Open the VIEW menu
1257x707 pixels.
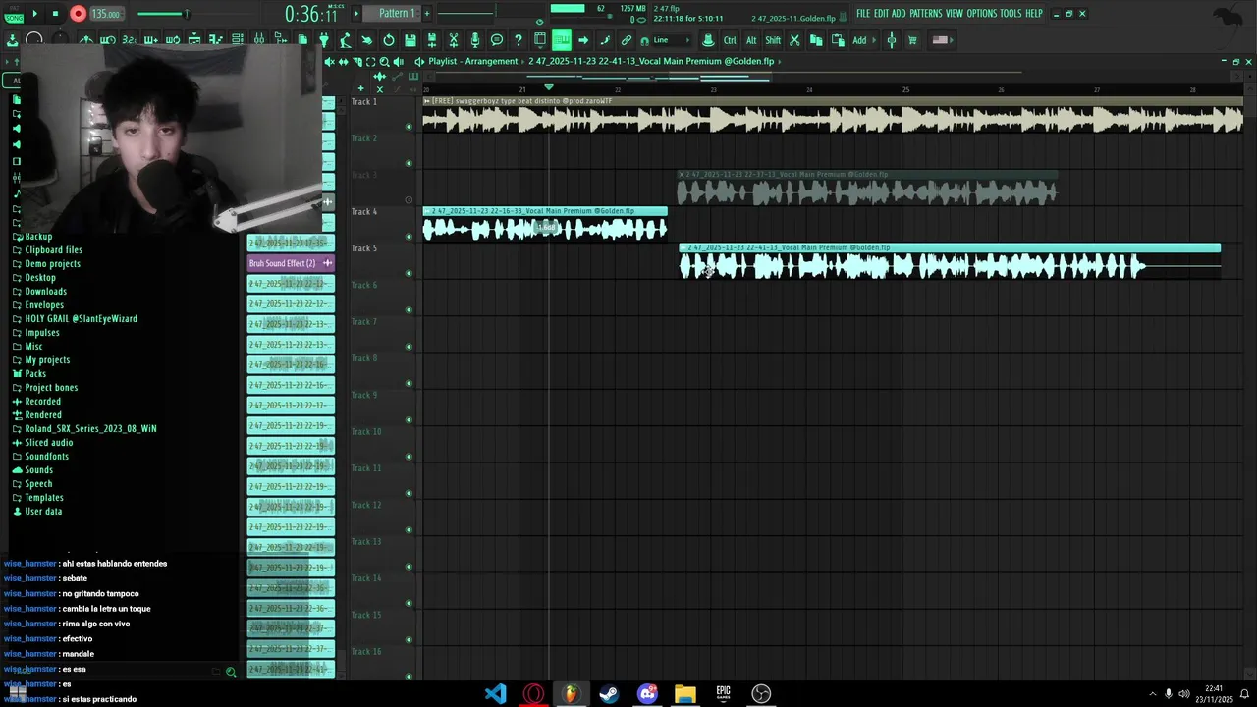pos(955,14)
